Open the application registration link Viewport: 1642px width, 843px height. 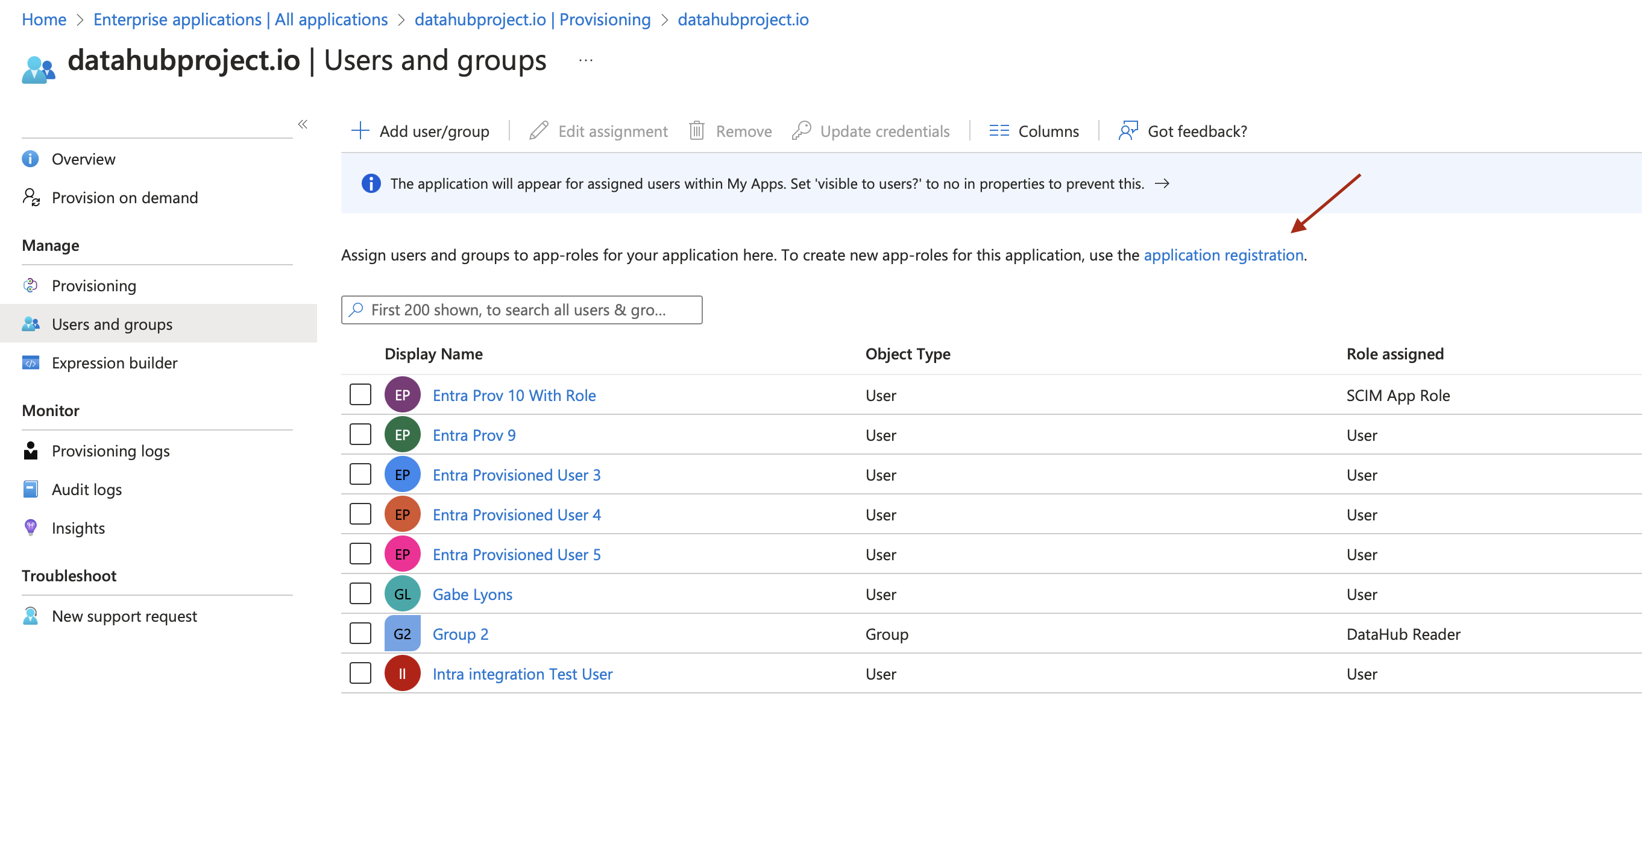tap(1222, 255)
